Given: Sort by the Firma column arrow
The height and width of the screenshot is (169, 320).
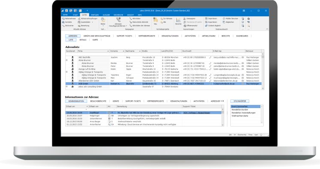Looking at the screenshot, I should (x=108, y=51).
